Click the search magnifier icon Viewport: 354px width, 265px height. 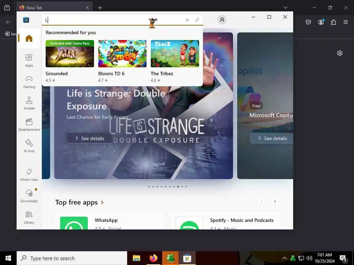tap(197, 20)
